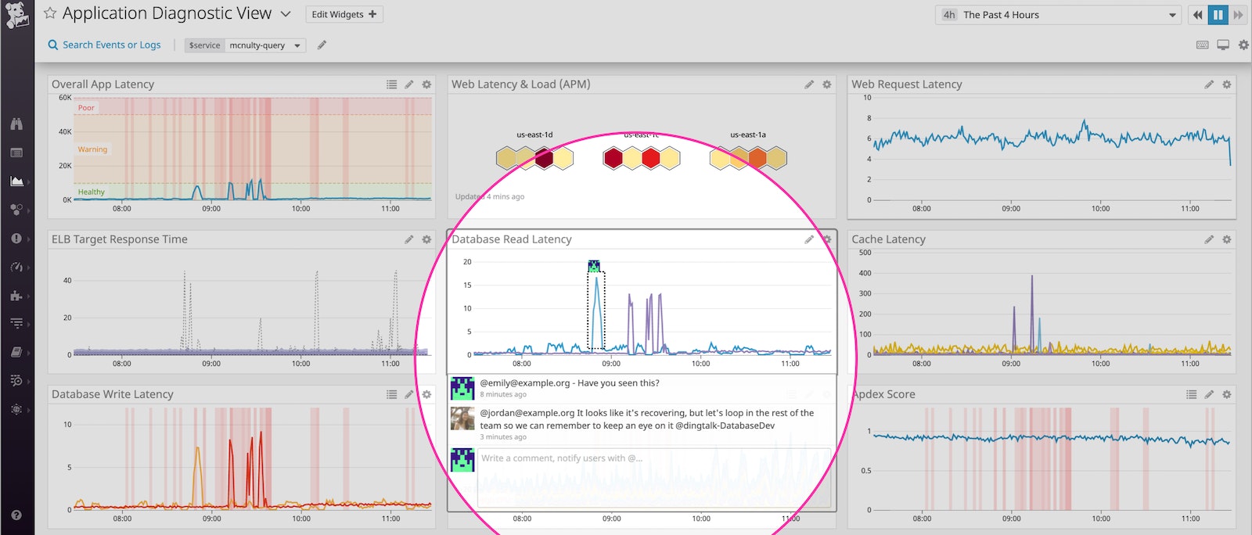Click the Search Events or Logs link
Image resolution: width=1252 pixels, height=535 pixels.
(104, 45)
